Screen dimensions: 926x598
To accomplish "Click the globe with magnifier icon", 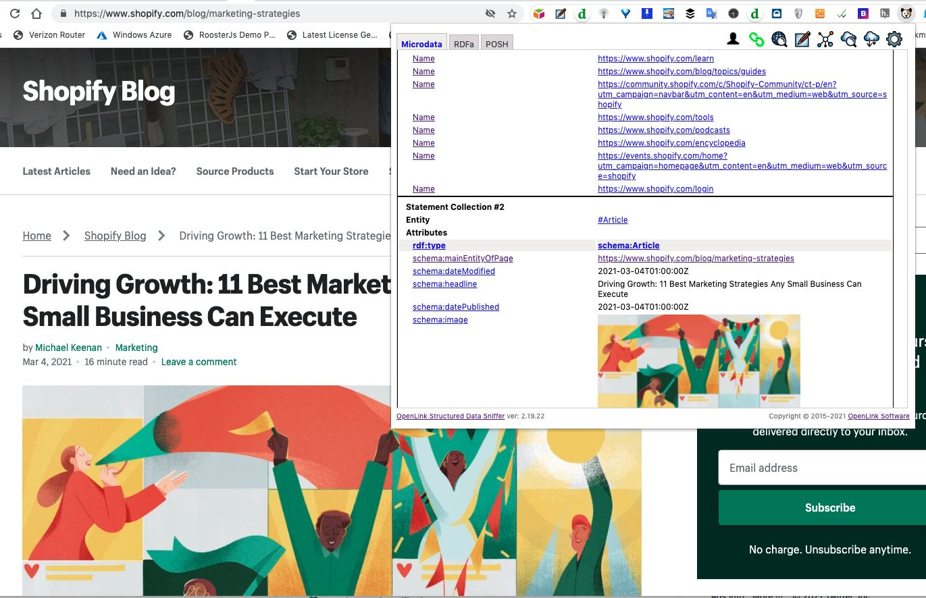I will tap(779, 39).
